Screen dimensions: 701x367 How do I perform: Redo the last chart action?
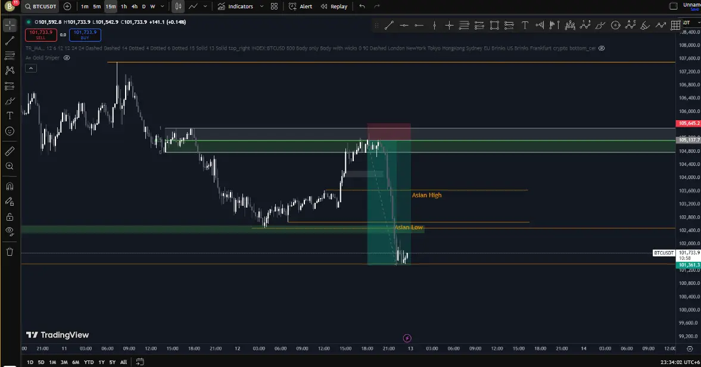coord(377,7)
